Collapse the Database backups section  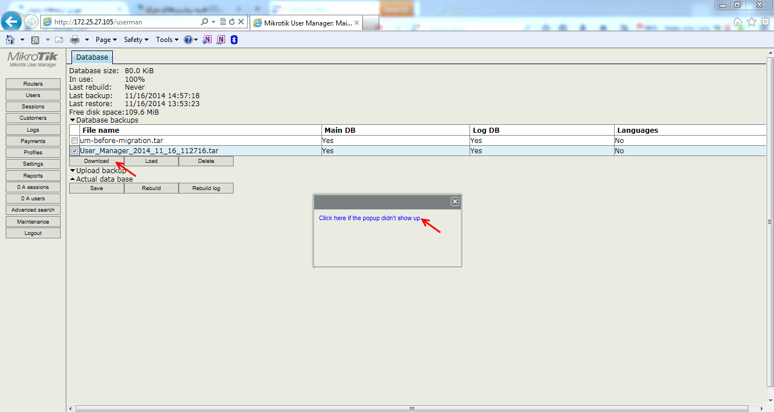104,120
